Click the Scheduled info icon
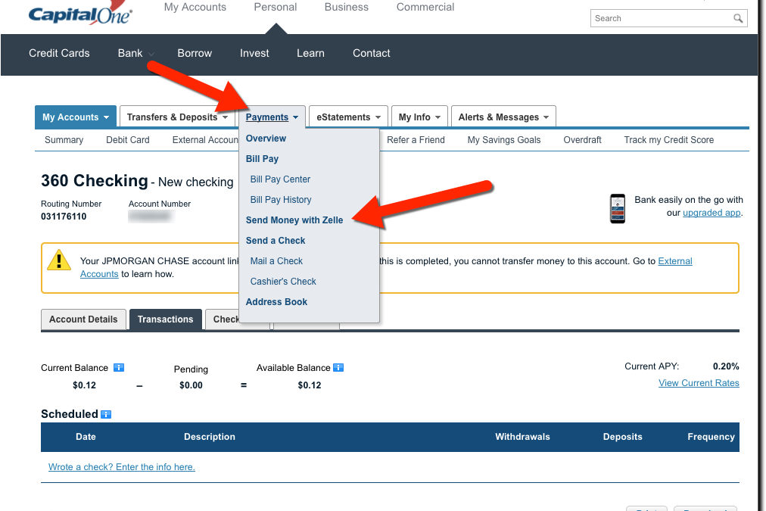Screen dimensions: 766x511 click(106, 414)
